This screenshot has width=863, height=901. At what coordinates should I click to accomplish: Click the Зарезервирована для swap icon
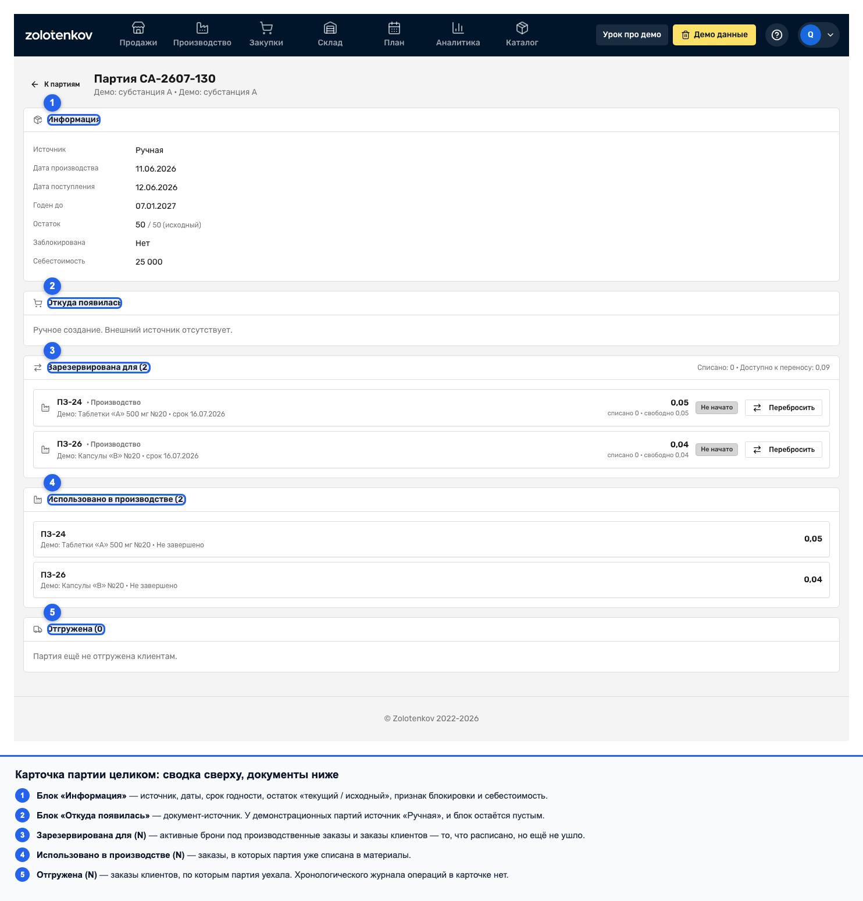38,368
